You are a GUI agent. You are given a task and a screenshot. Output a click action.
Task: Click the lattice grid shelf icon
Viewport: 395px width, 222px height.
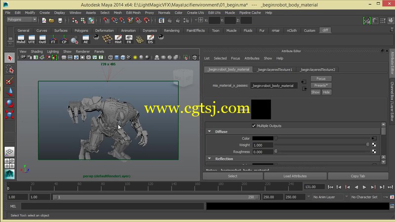[x=107, y=39]
